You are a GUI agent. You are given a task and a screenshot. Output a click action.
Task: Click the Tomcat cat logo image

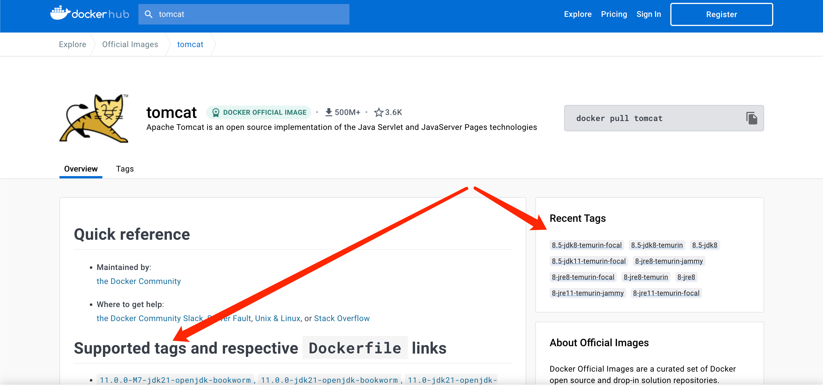pyautogui.click(x=94, y=118)
